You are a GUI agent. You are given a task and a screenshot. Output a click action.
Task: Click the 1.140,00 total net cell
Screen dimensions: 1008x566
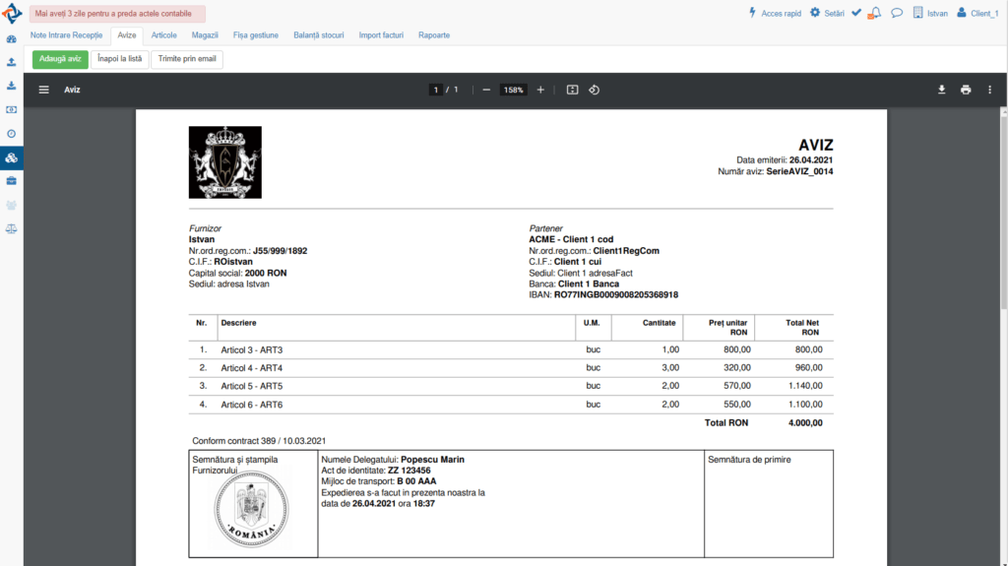click(x=805, y=386)
